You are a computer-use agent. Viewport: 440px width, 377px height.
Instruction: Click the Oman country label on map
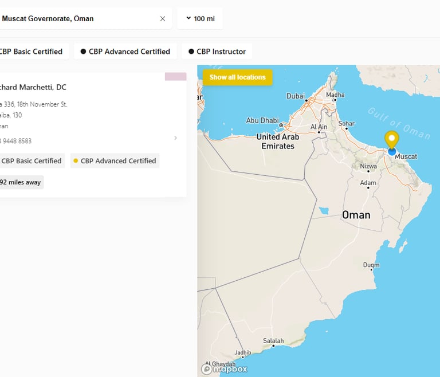[x=356, y=215]
